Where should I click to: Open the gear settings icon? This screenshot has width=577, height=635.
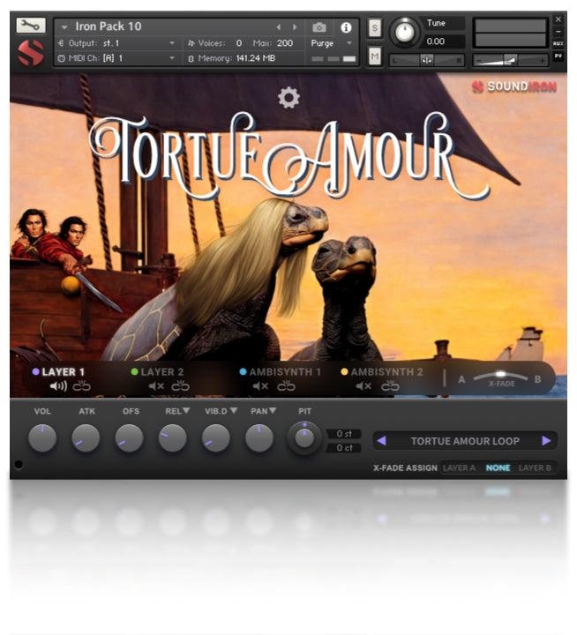(288, 98)
